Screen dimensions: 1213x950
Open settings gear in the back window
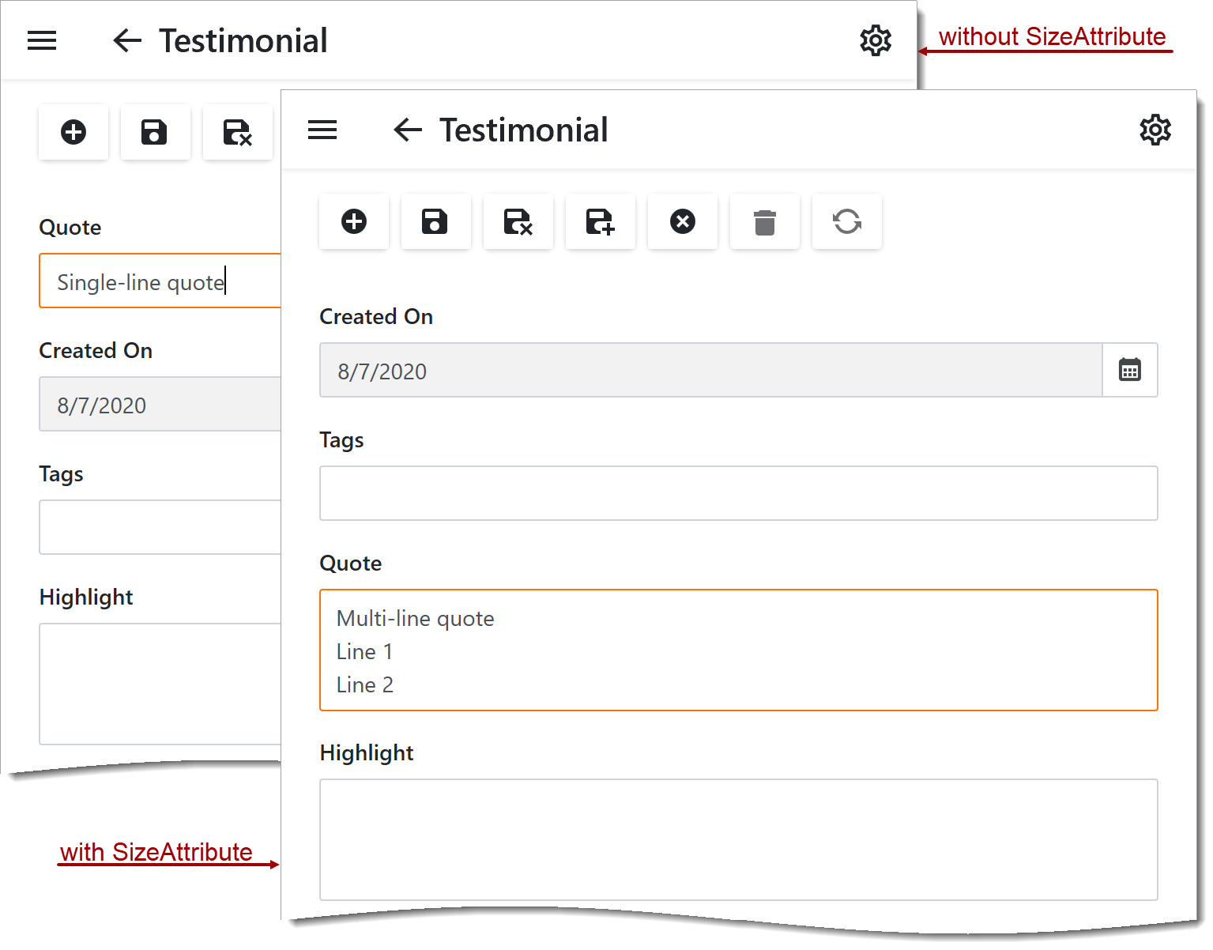coord(875,40)
